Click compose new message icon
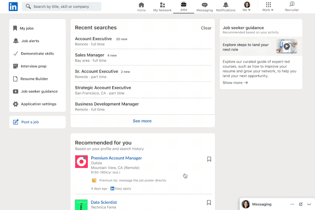Viewport: 315px width, 210px height. [301, 204]
